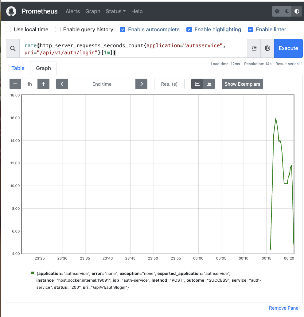Show the stacked area graph icon

click(209, 84)
